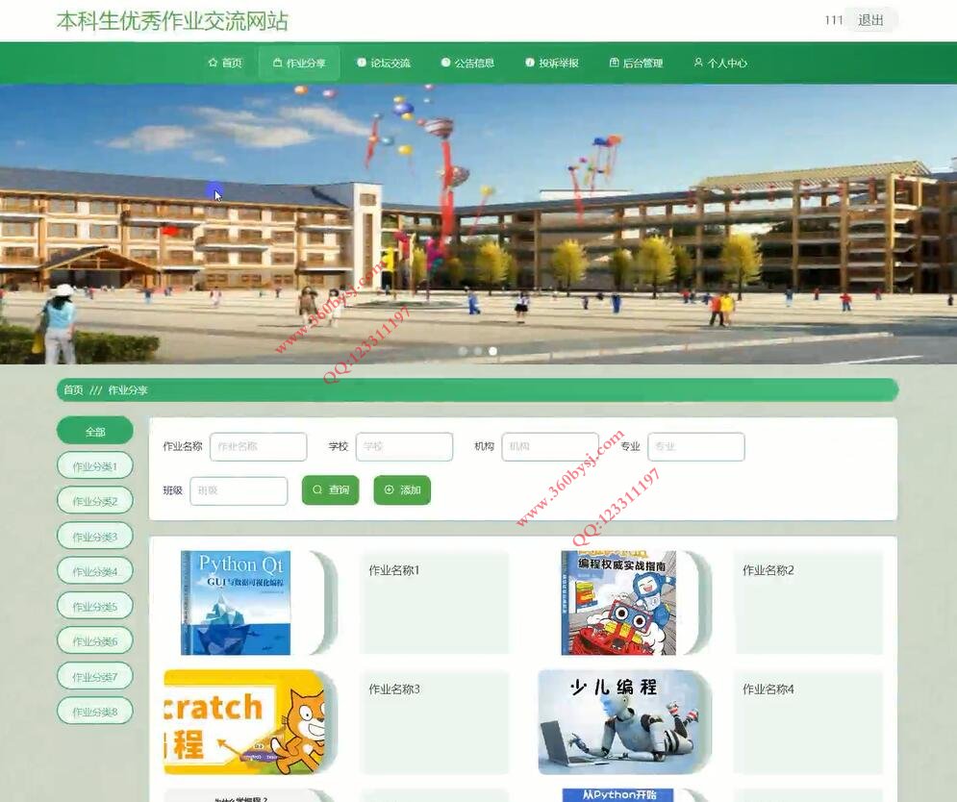Click the 作业名称4 title
Screen dimensions: 957x802
(x=768, y=689)
